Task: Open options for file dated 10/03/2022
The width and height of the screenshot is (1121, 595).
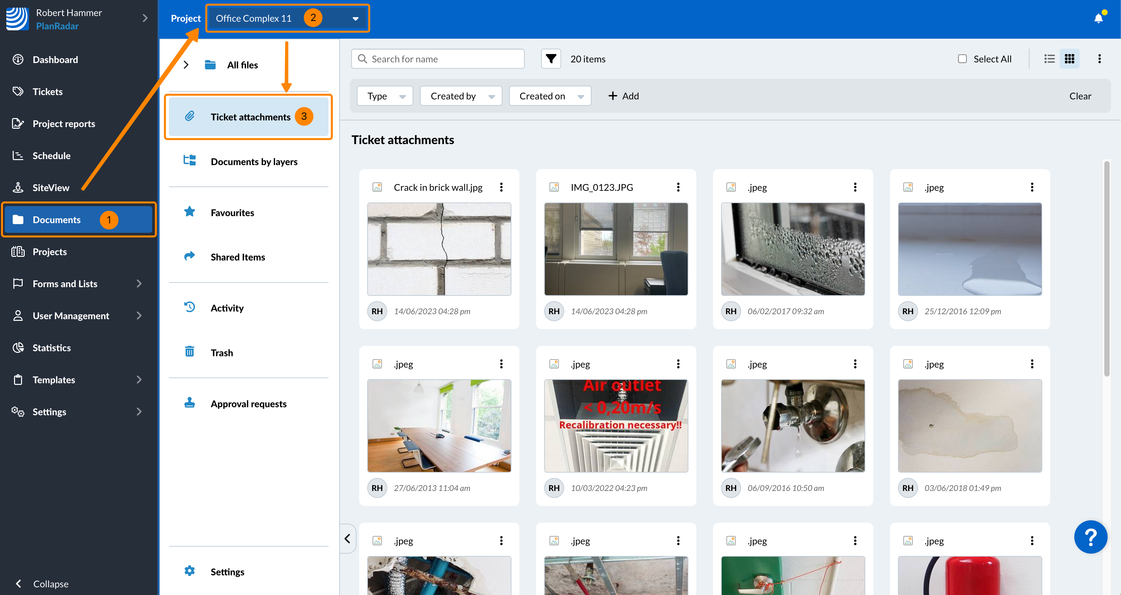Action: (x=678, y=364)
